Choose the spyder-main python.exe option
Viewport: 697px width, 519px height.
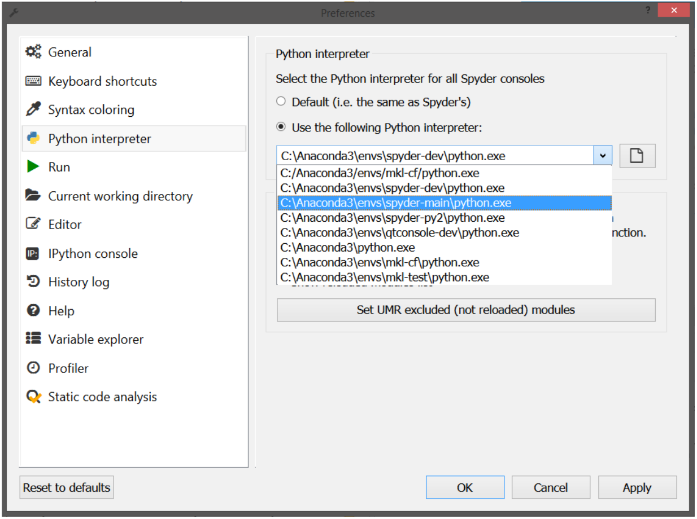(395, 203)
